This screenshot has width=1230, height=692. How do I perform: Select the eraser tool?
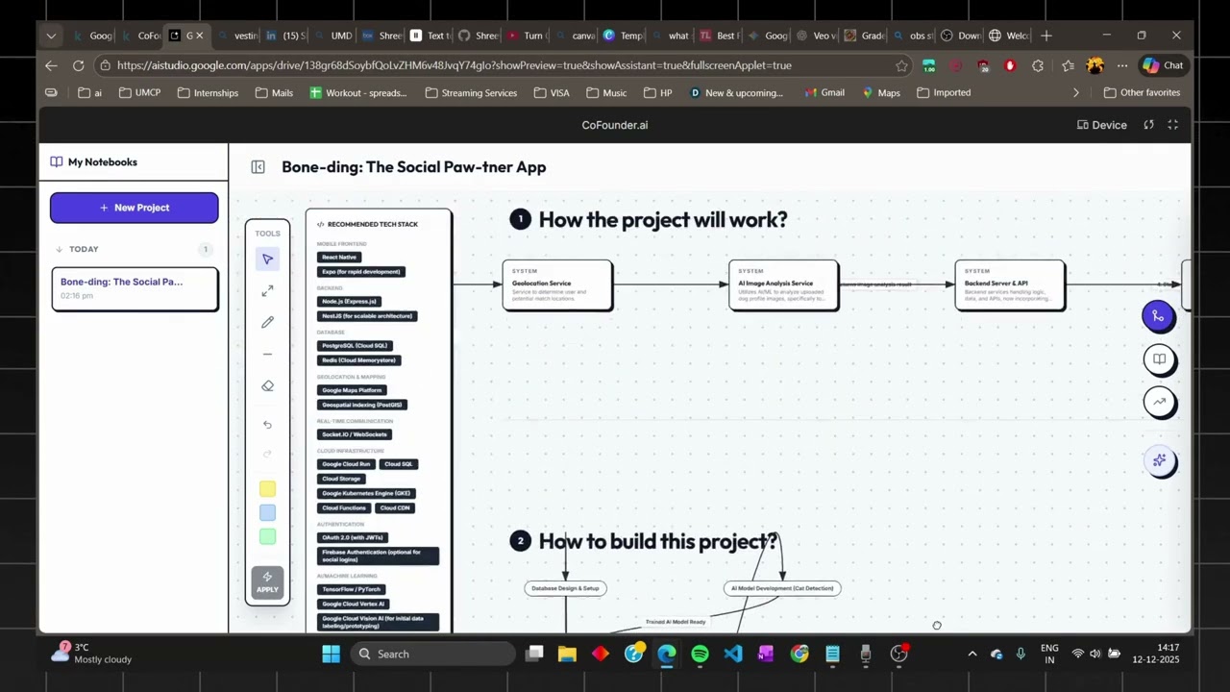coord(267,385)
